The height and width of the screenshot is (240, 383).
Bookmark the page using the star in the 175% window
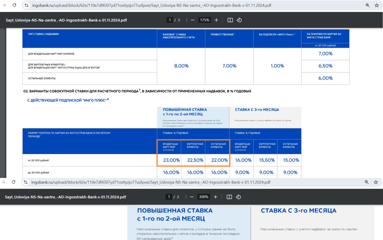click(x=376, y=5)
